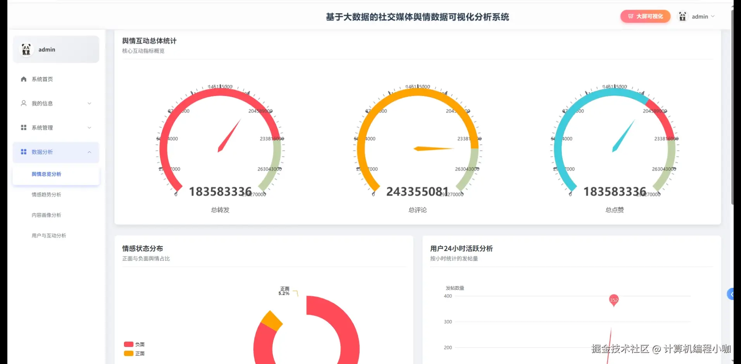Viewport: 741px width, 364px height.
Task: Click the 400 y-axis value on line chart
Action: click(x=448, y=296)
